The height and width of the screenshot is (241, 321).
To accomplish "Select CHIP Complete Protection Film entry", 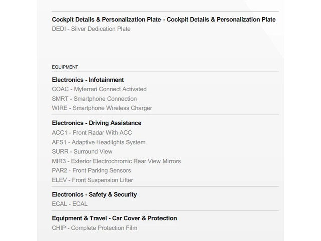I will pyautogui.click(x=94, y=228).
